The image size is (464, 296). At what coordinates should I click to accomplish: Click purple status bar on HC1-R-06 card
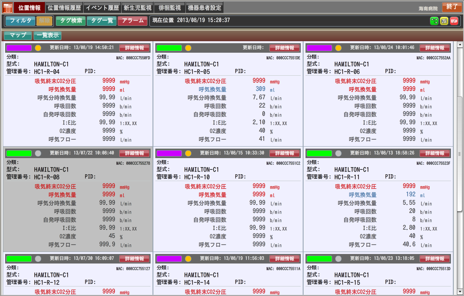click(x=319, y=48)
